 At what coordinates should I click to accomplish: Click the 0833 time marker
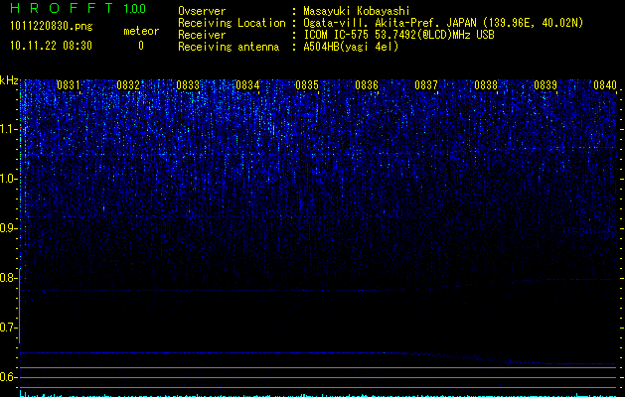pos(188,85)
